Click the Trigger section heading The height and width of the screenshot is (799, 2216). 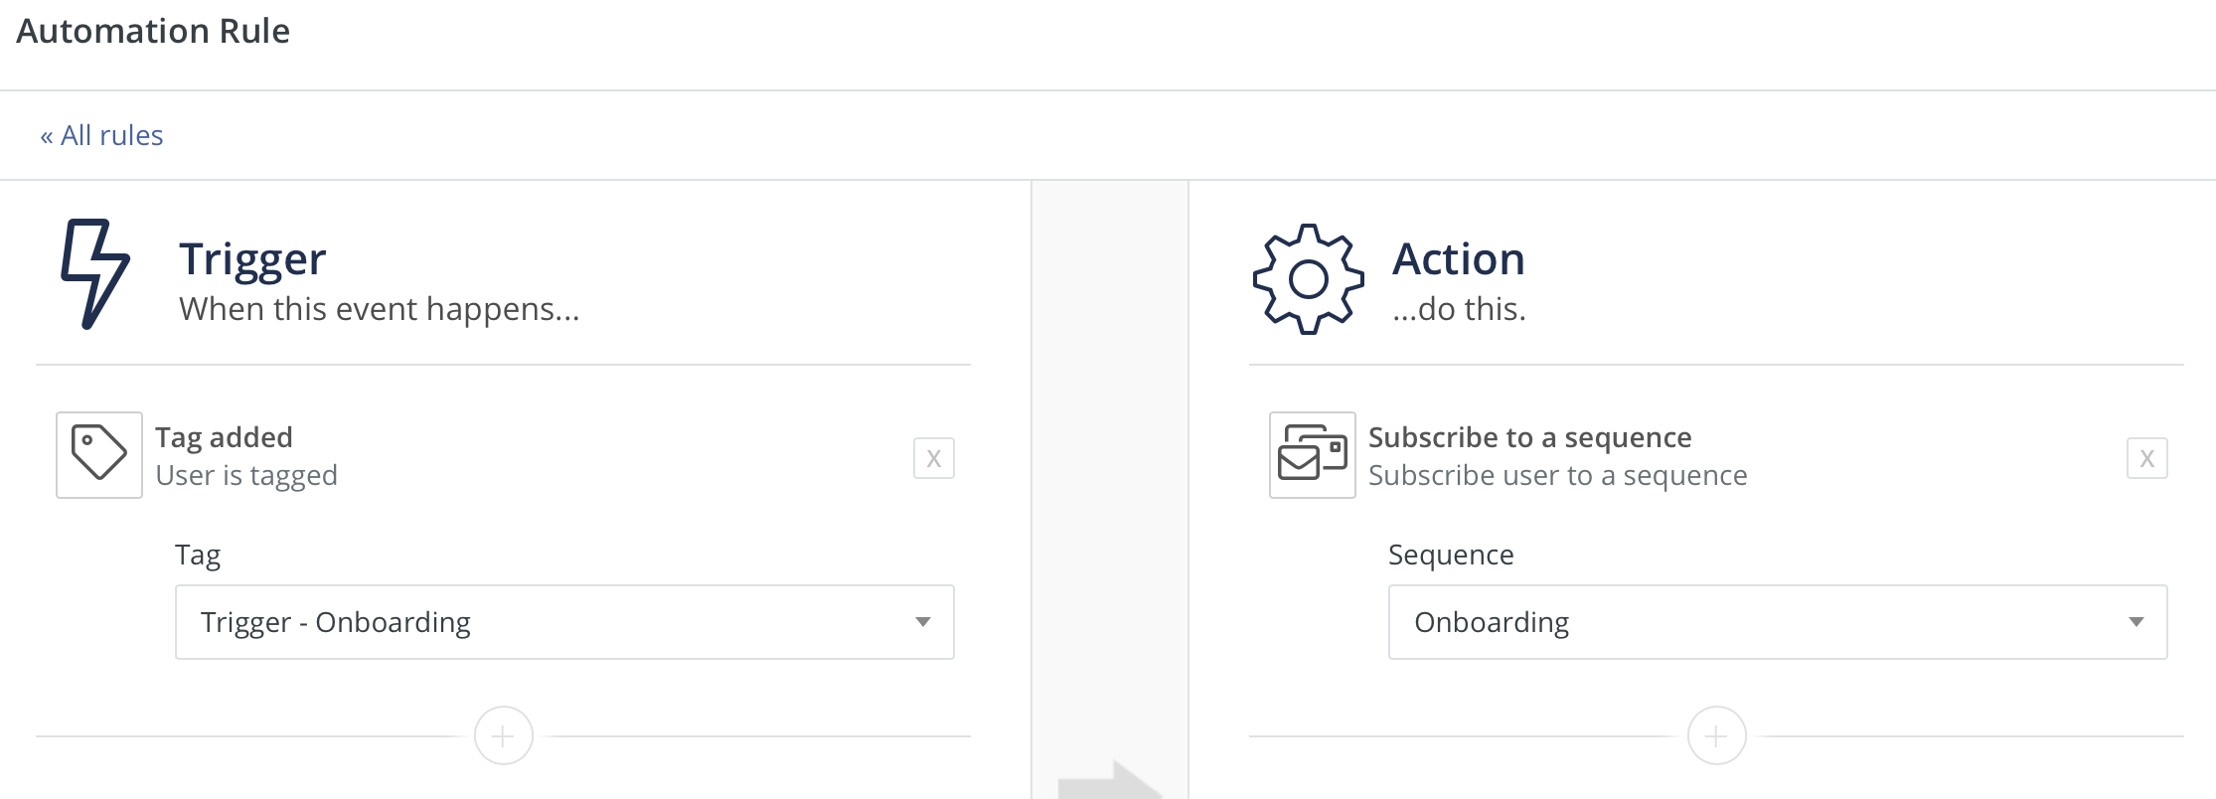[252, 259]
